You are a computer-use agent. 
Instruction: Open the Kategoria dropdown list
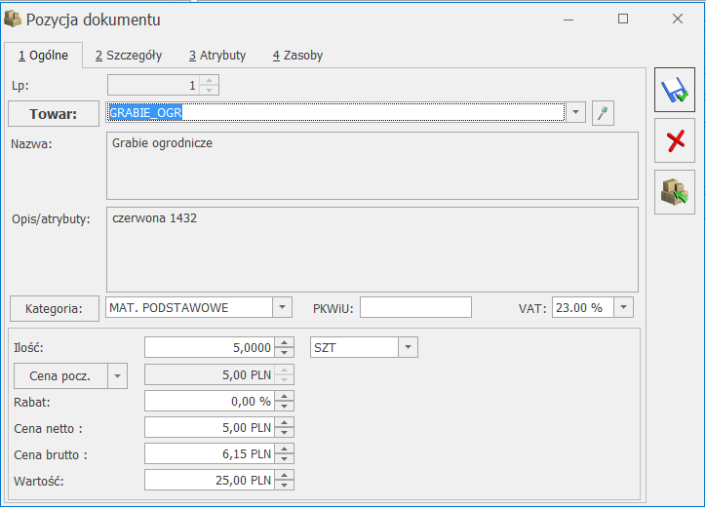[282, 307]
